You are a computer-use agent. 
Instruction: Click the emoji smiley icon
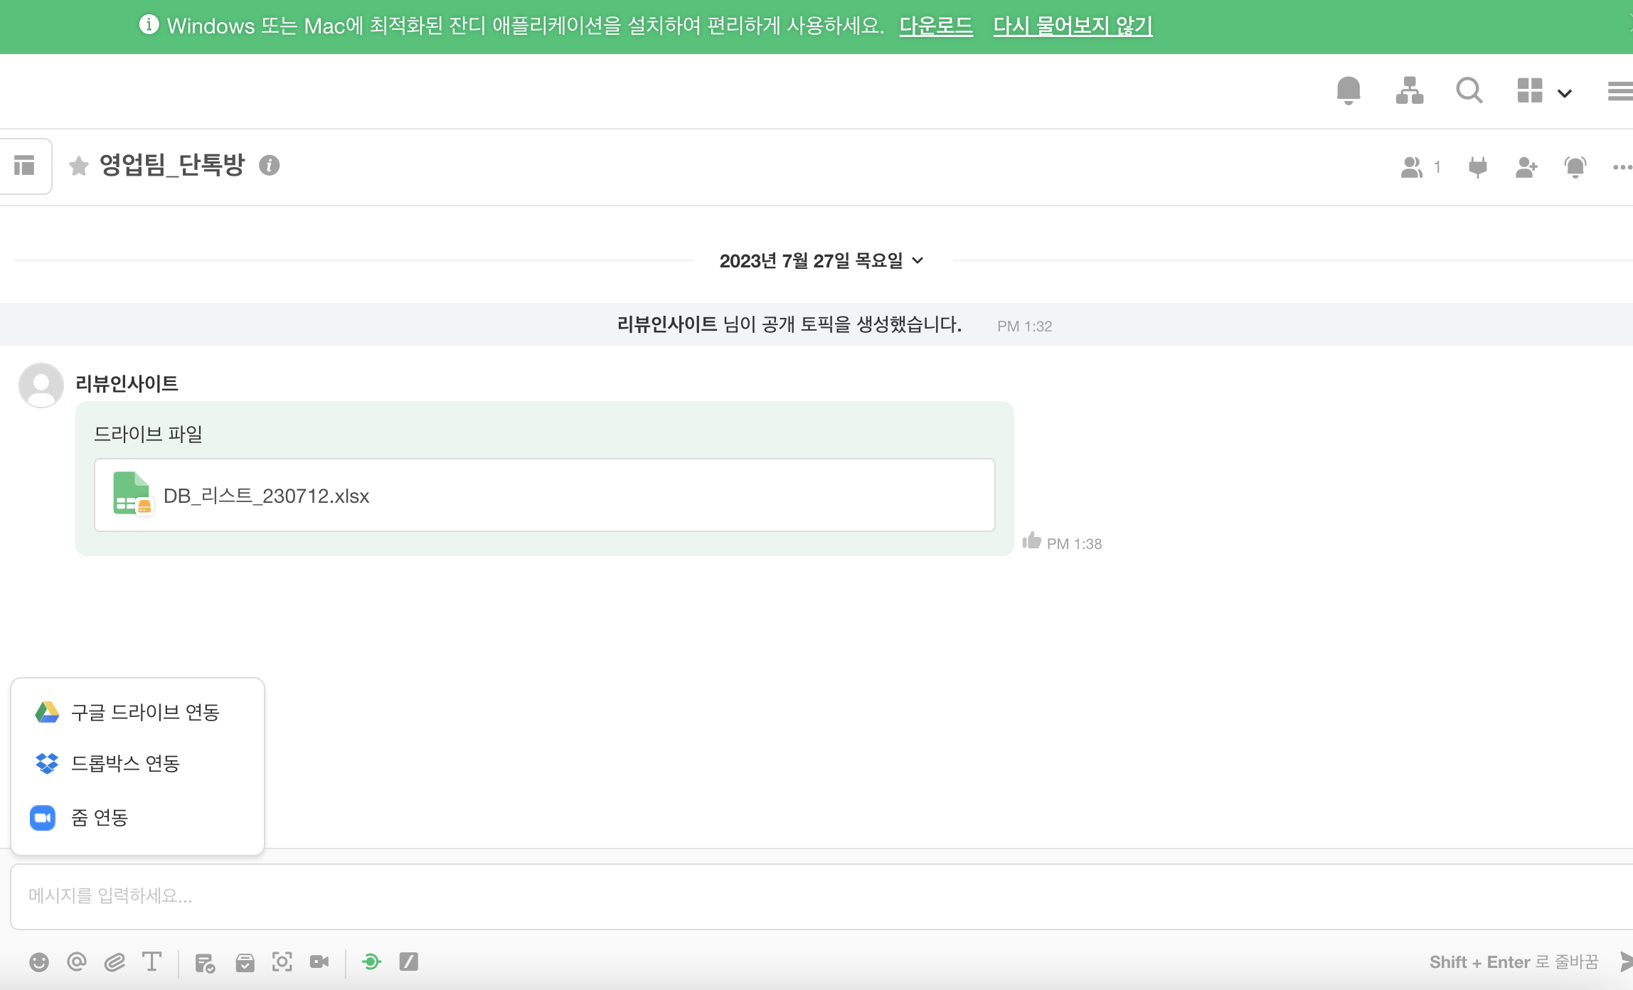39,962
